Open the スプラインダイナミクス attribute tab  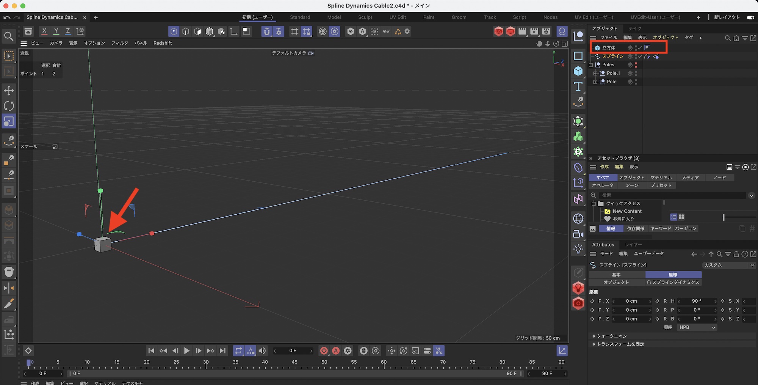[x=673, y=283]
